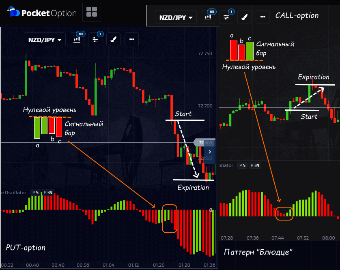Click the Pocket Option logo
The width and height of the screenshot is (340, 270).
(x=43, y=13)
